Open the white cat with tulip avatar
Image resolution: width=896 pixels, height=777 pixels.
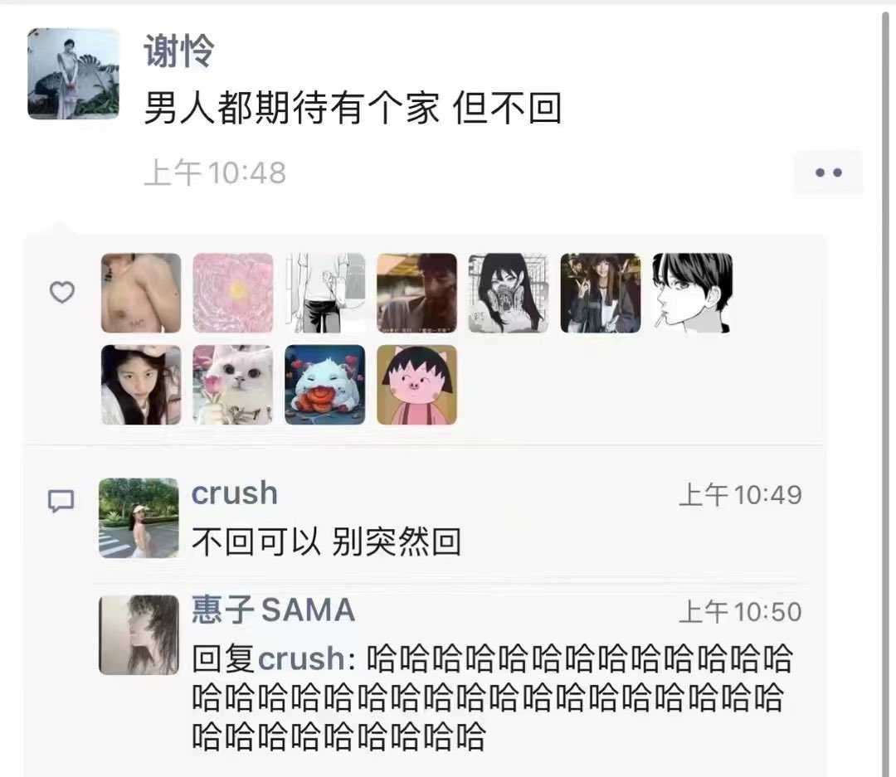pos(232,385)
